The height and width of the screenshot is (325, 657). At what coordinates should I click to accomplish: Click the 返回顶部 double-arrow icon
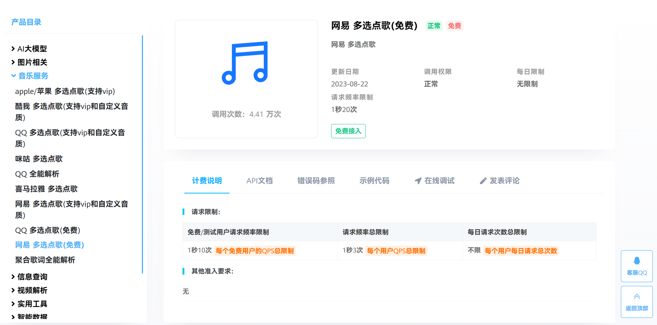point(637,296)
